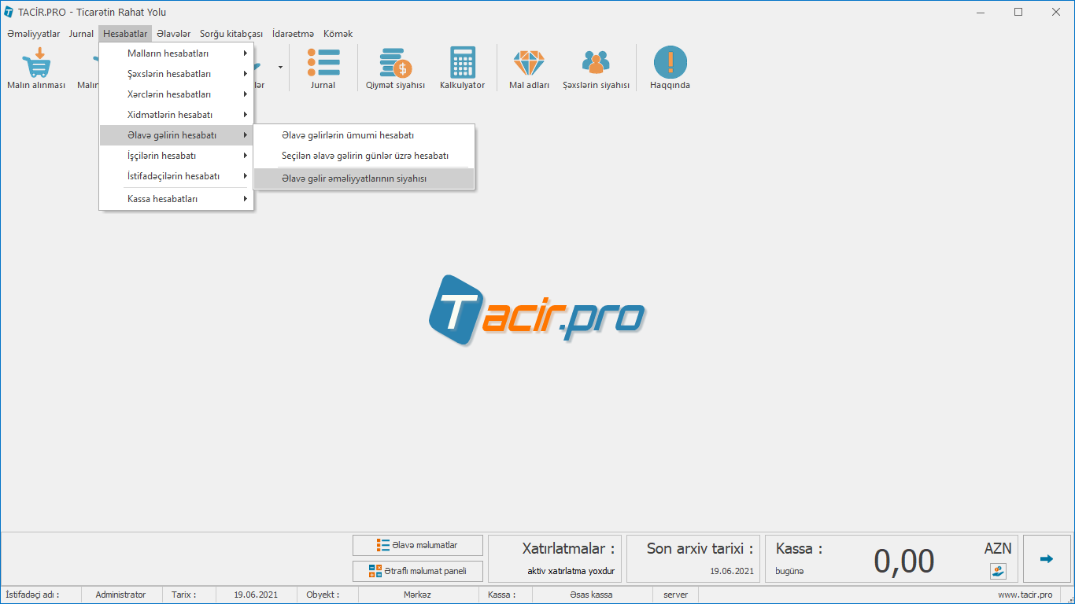Open the Əməliyyatlar menu

[x=33, y=34]
